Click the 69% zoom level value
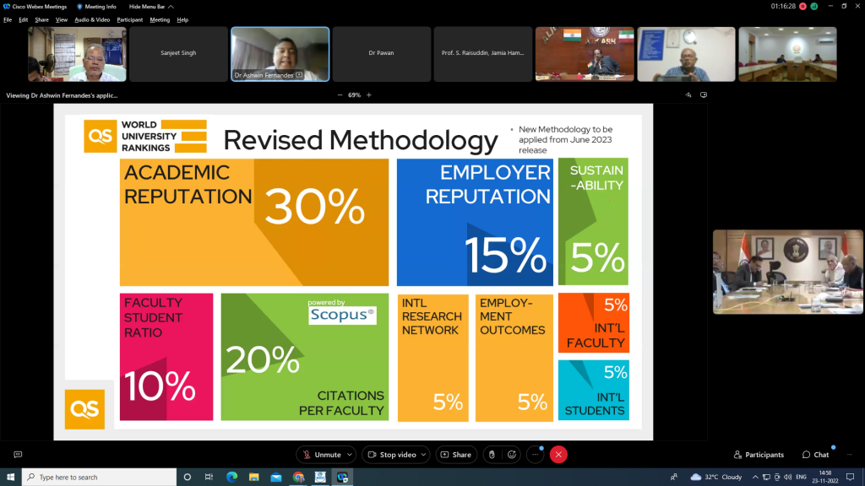This screenshot has height=486, width=865. [354, 94]
